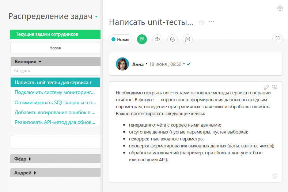288x192 pixels.
Task: Edit the description with the pencil icon
Action: coord(266,87)
